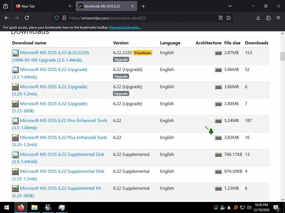
Task: Click the network tray icon
Action: (x=242, y=207)
